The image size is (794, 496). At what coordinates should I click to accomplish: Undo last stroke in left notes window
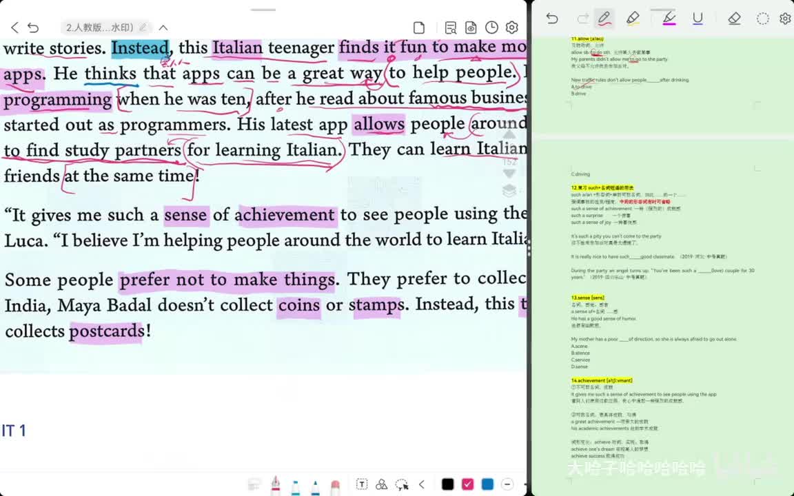33,28
